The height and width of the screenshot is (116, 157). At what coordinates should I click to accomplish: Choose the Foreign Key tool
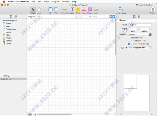[64, 10]
